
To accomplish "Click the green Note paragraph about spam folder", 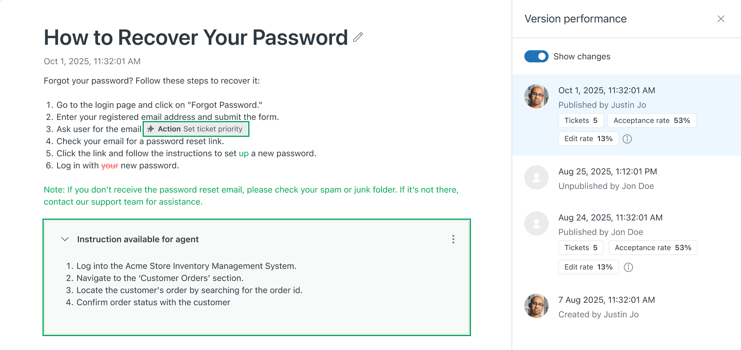I will point(251,196).
